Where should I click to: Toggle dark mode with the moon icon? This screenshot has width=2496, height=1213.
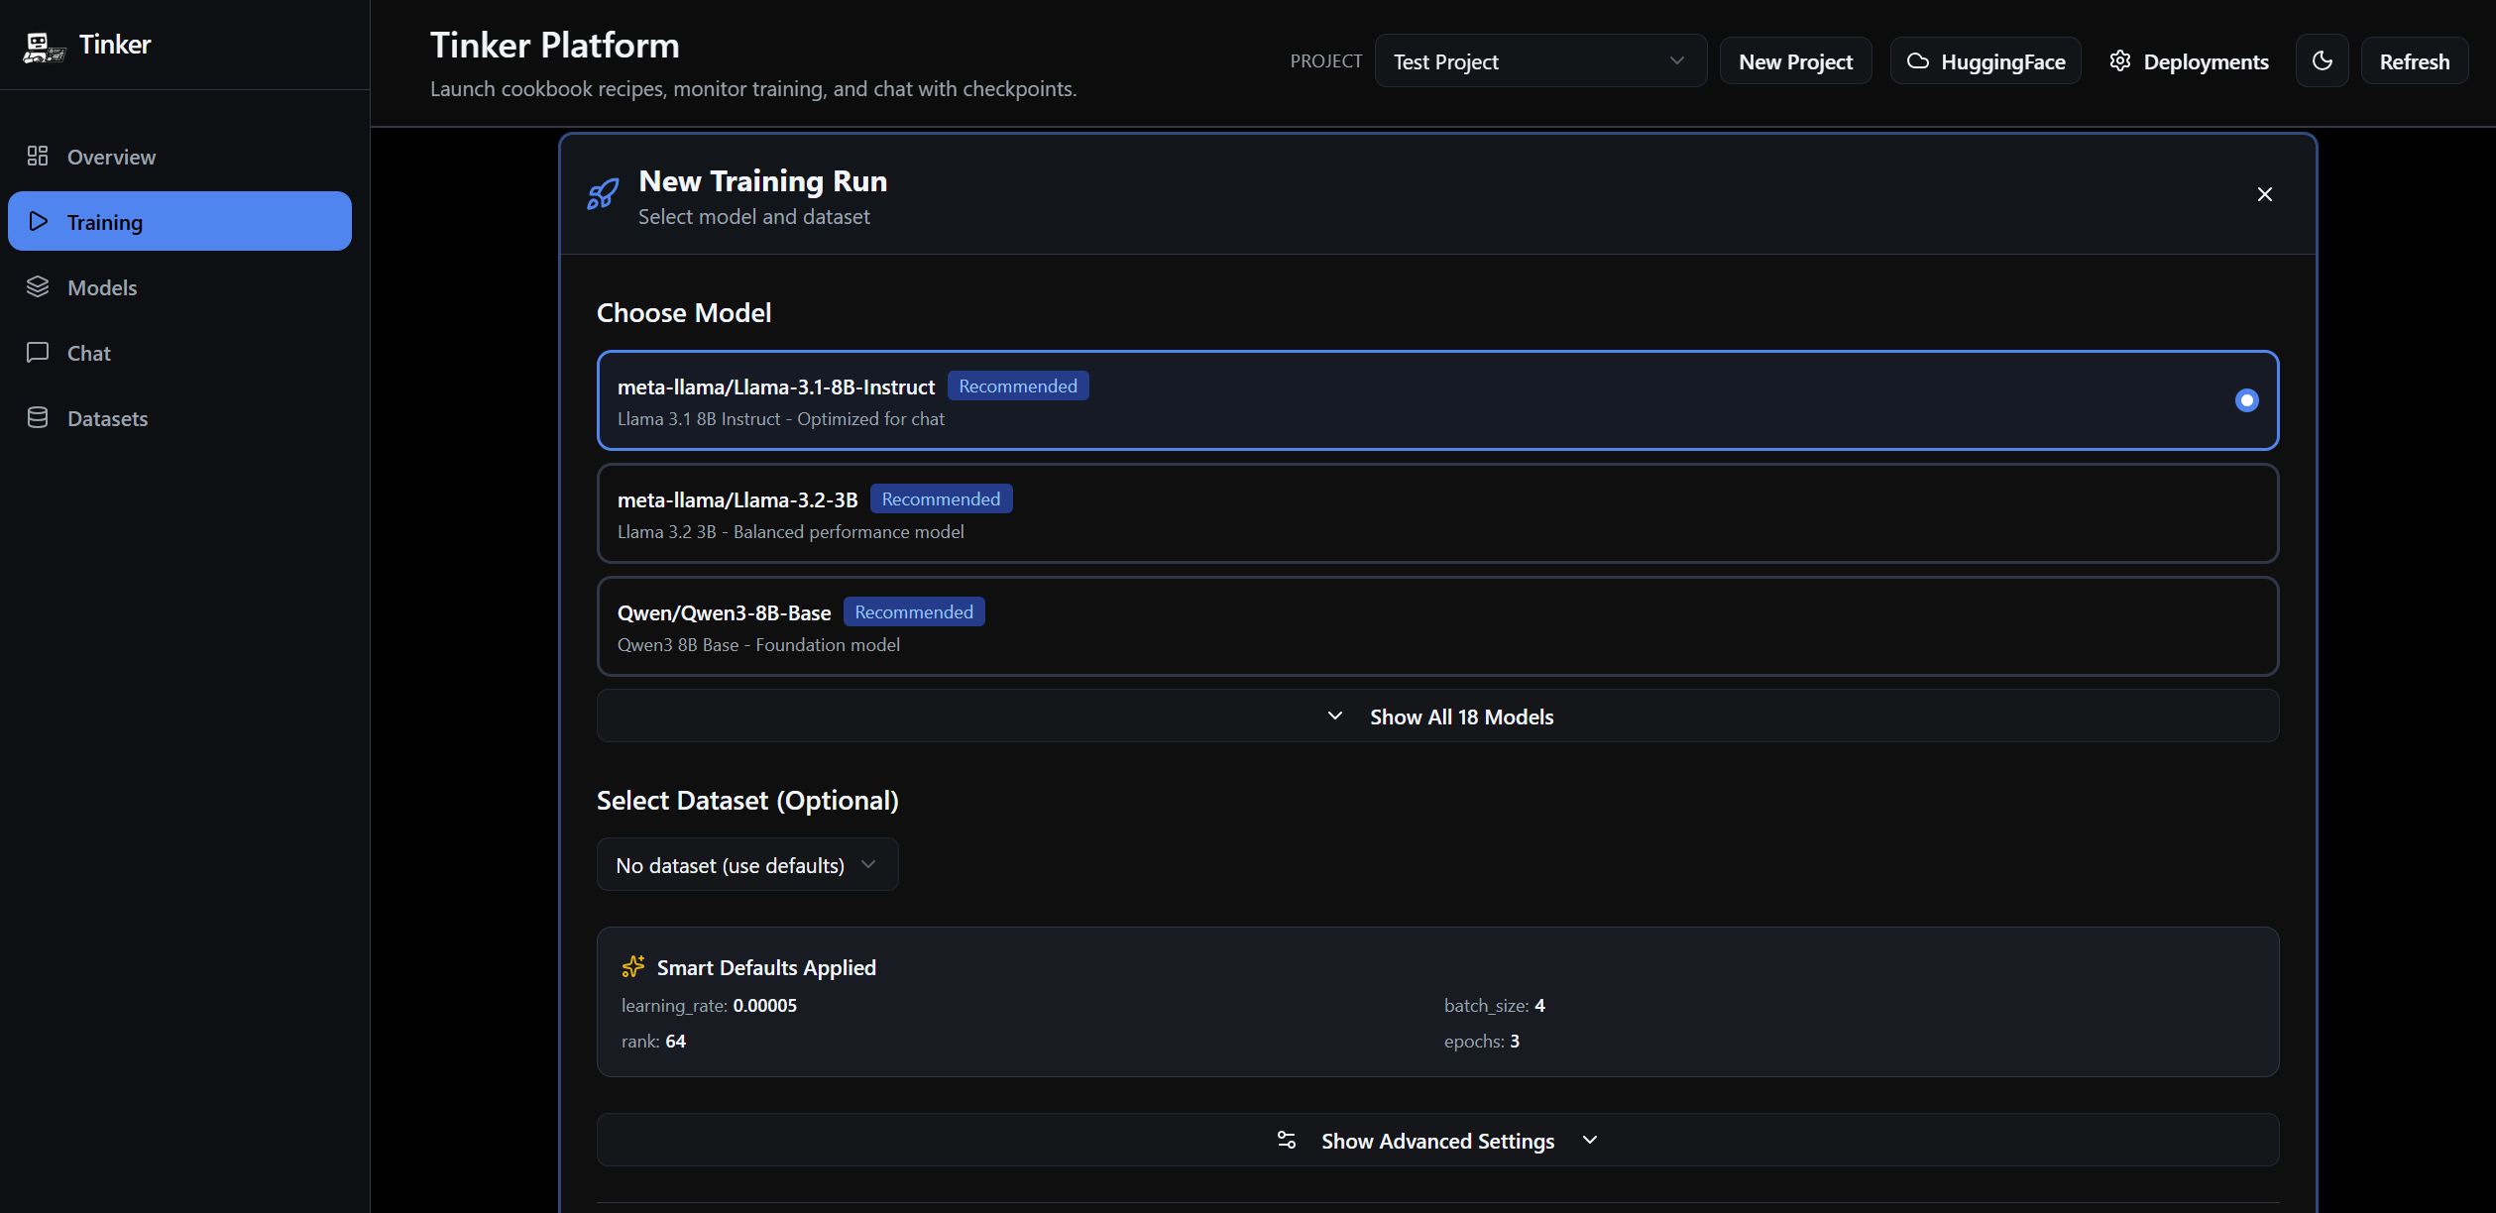point(2322,61)
